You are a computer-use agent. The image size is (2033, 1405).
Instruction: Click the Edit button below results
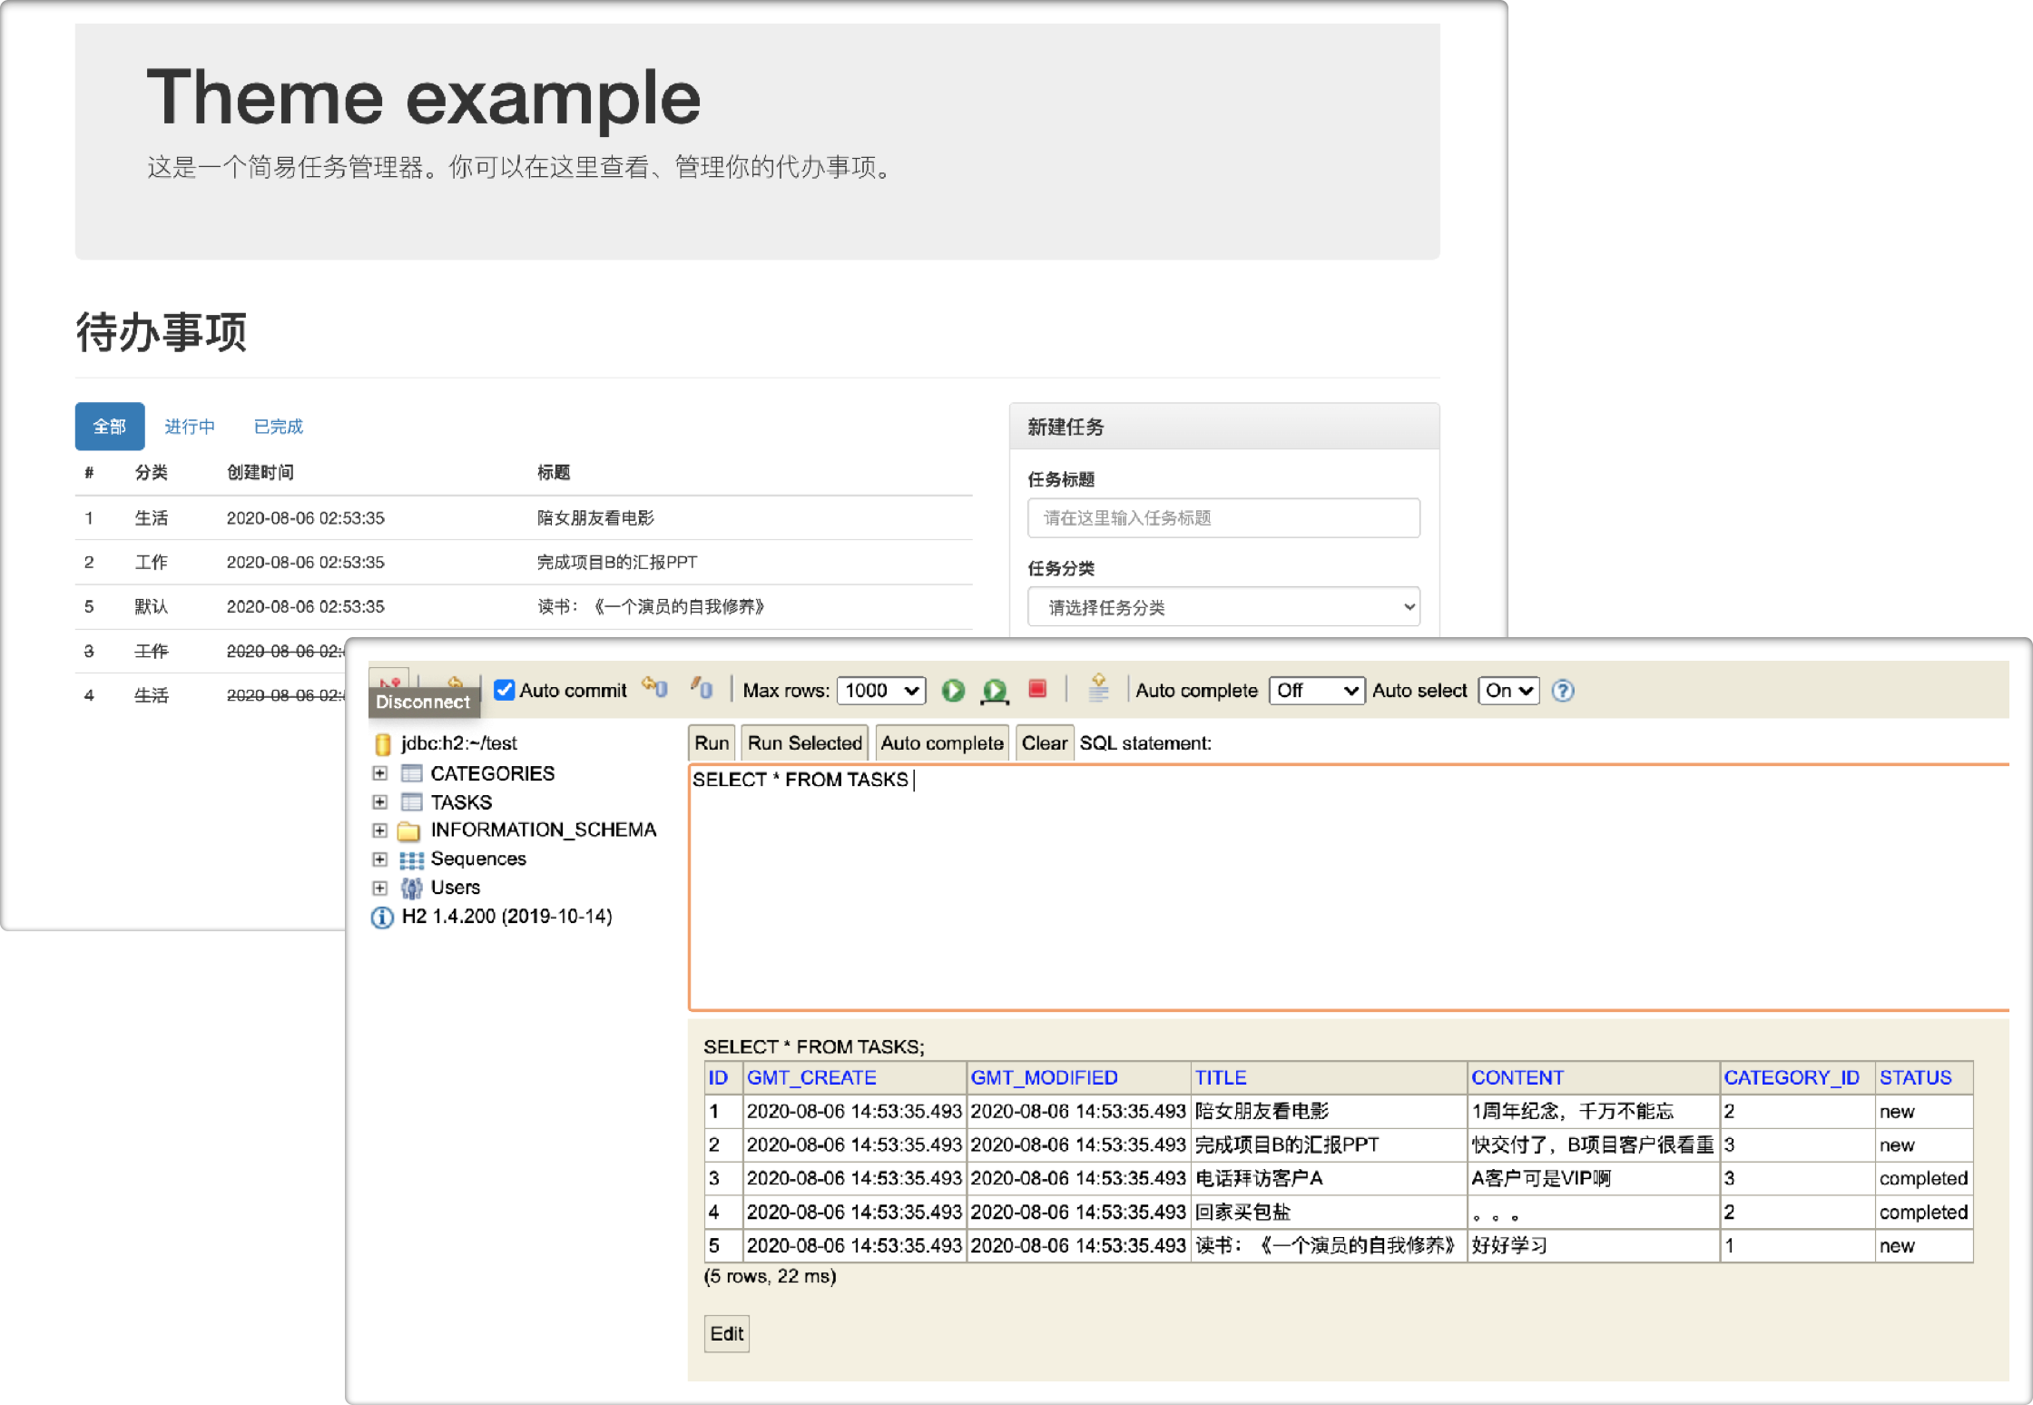[726, 1333]
